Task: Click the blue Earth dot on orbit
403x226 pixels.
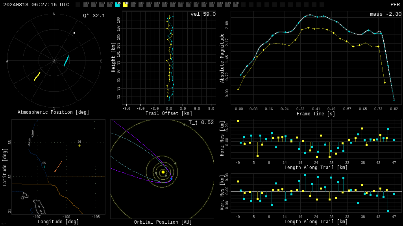Action: 172,179
